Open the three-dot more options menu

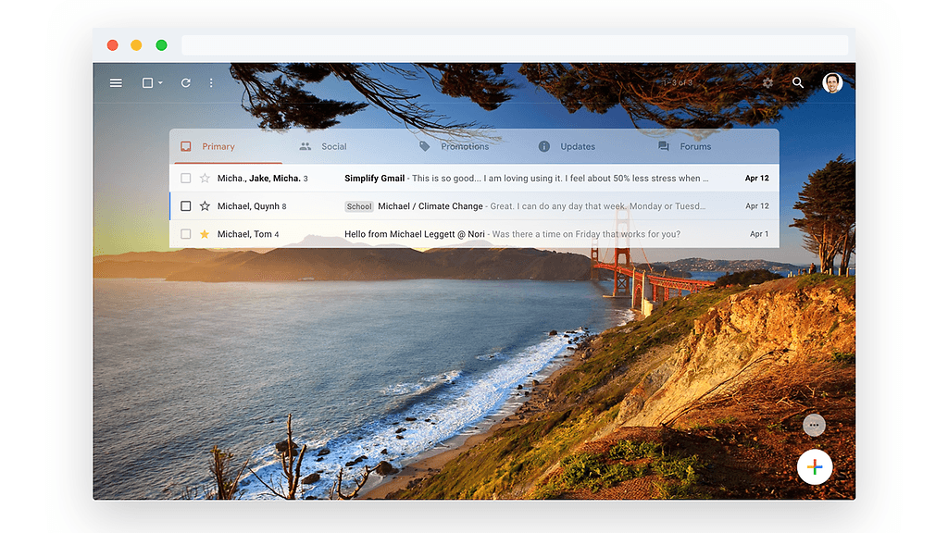211,83
